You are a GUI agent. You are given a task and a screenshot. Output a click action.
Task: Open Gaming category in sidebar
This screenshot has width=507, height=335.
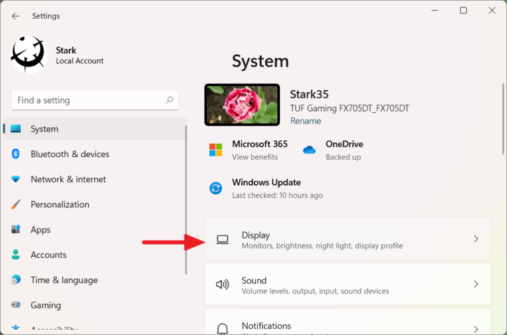pos(95,305)
